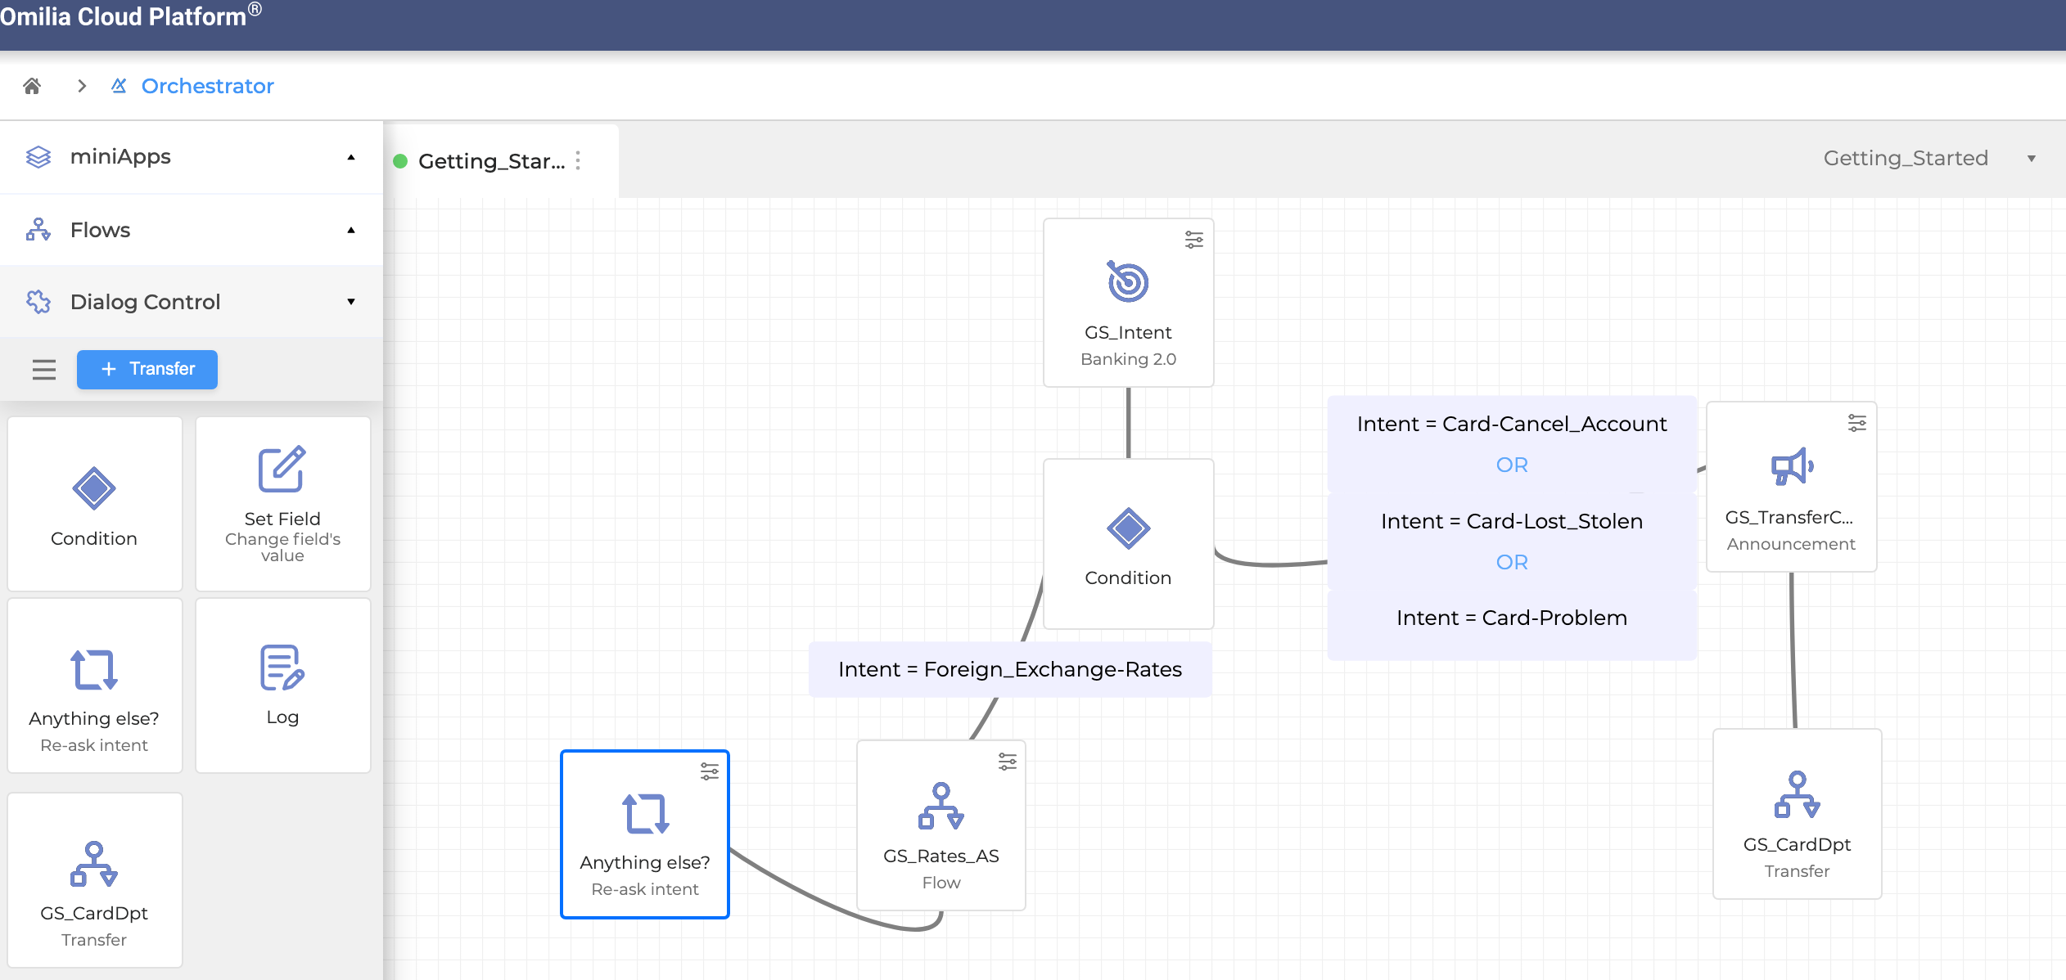The image size is (2066, 980).
Task: Select the Log palette card
Action: click(282, 686)
